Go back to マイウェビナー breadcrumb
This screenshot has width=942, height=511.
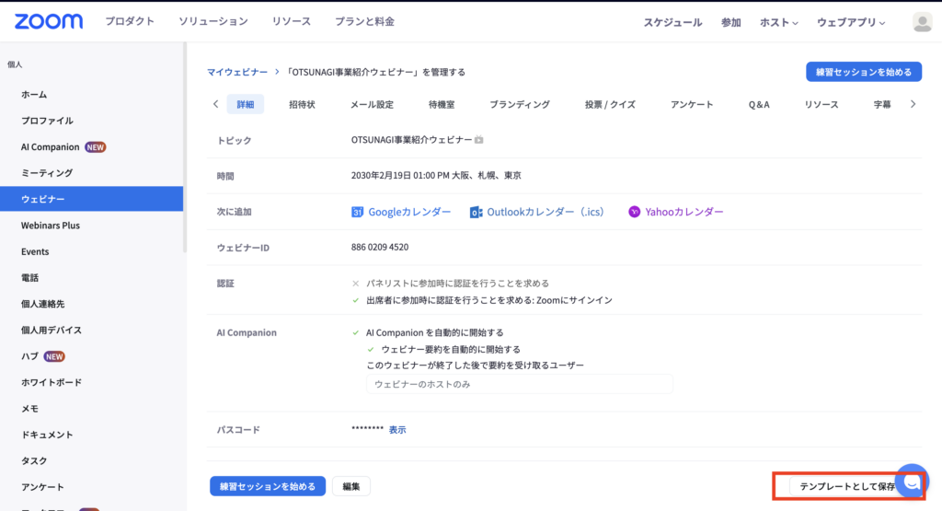[237, 72]
